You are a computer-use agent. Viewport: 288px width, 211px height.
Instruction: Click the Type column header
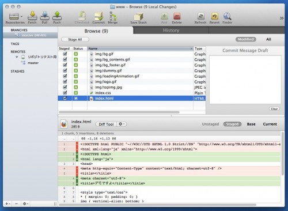pos(200,48)
